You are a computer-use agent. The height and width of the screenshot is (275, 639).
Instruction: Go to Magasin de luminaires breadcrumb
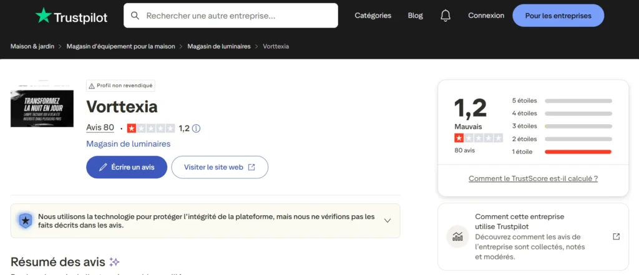coord(219,46)
